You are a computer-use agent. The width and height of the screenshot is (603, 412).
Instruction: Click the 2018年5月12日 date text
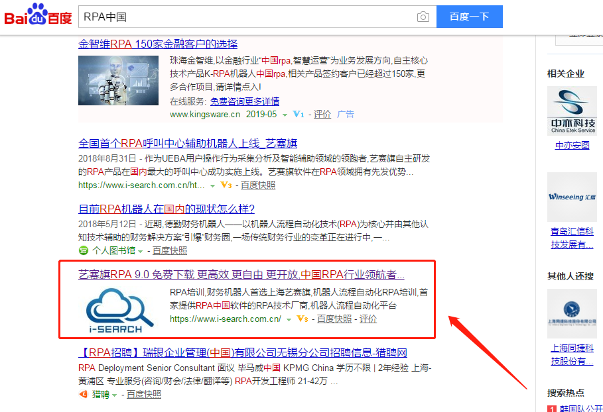pos(107,225)
